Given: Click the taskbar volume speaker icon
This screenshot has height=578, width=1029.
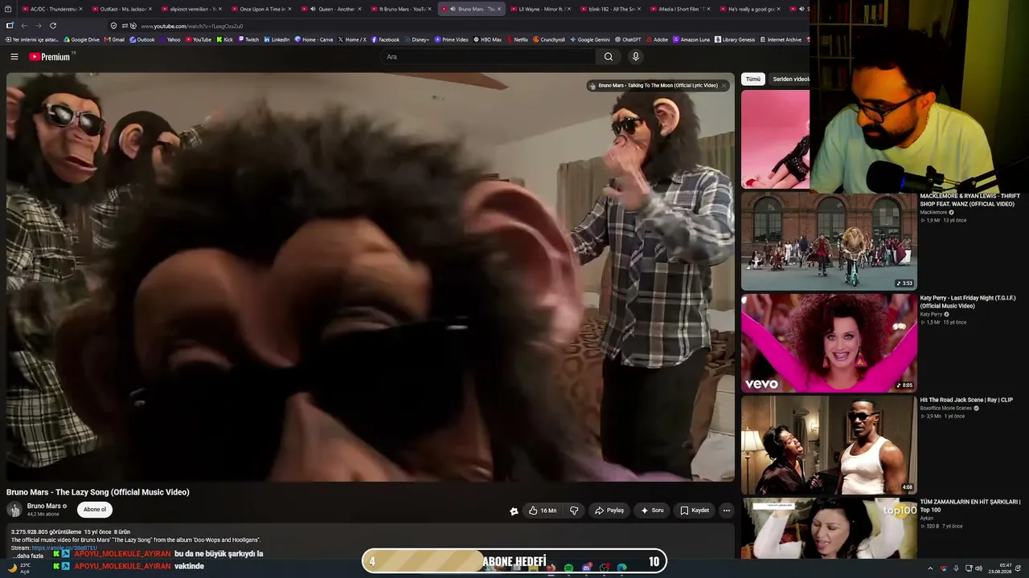Looking at the screenshot, I should tap(978, 568).
